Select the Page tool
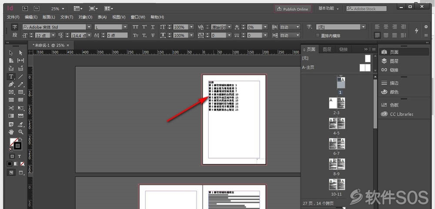The image size is (435, 209). click(x=11, y=60)
